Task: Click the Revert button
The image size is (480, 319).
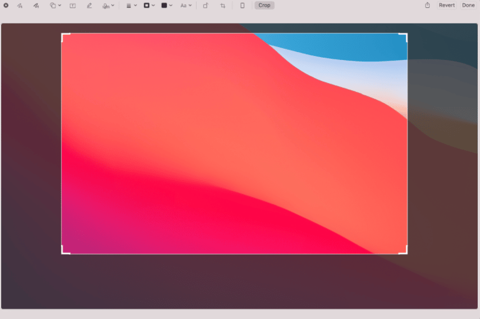Action: tap(447, 5)
